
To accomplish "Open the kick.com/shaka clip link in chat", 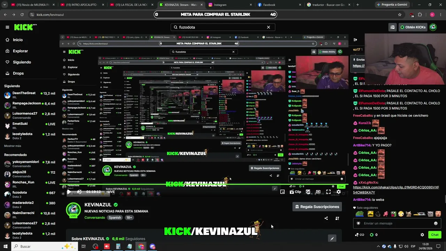I will (x=396, y=190).
